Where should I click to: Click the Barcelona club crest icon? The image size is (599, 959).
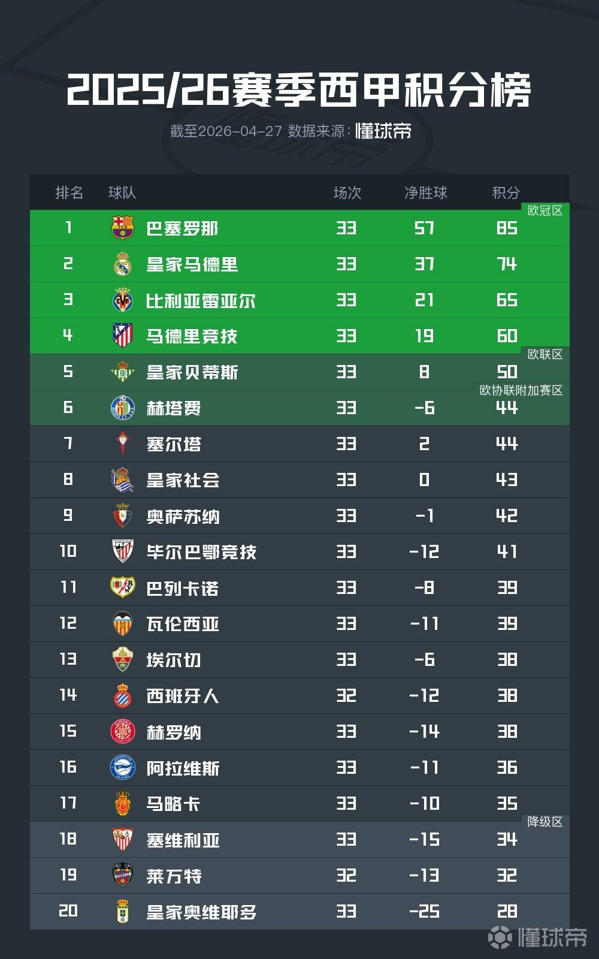pyautogui.click(x=123, y=228)
